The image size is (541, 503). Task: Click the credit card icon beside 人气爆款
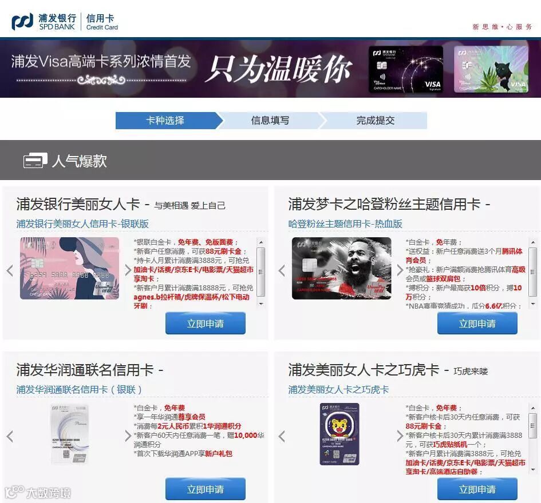pos(35,161)
